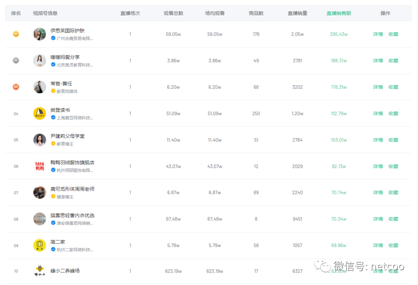418x285 pixels.
Task: Click blue verified badge of 暖暖妈爱分享
Action: (53, 65)
